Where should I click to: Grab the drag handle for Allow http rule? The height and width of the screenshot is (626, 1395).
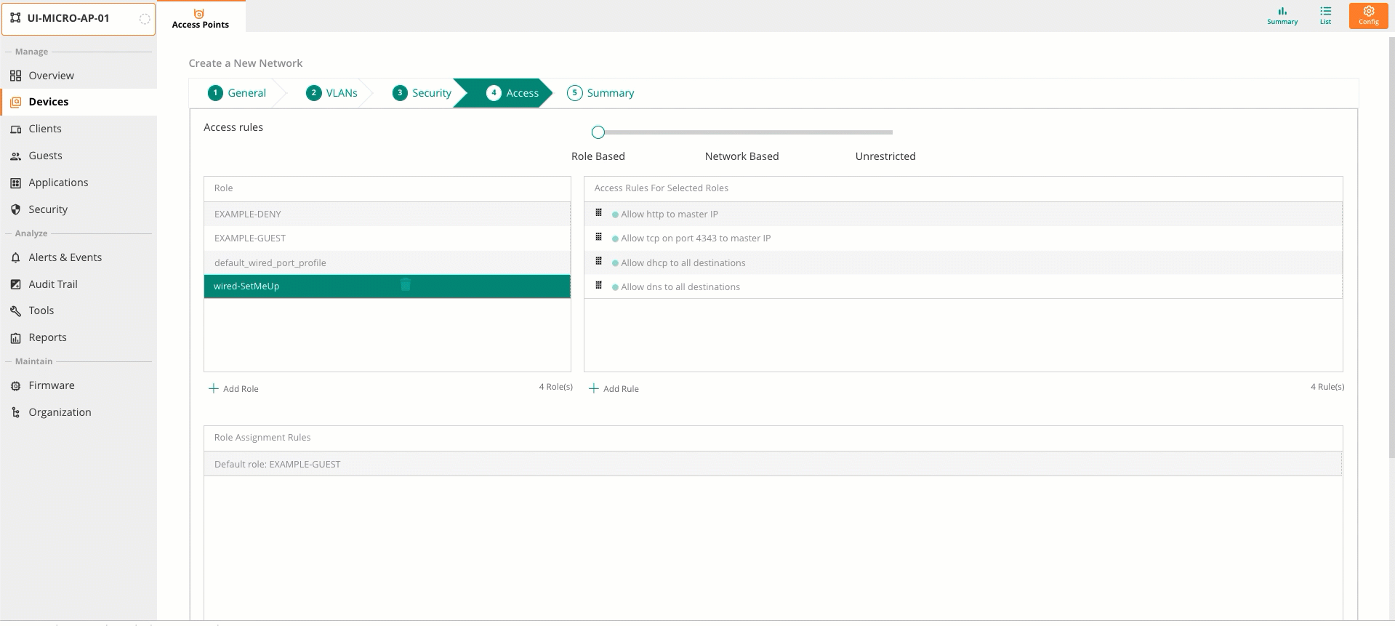598,212
